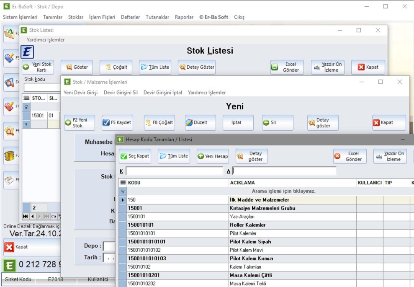
Task: Refresh data in the Stok Listesi navigator
Action: (54, 217)
